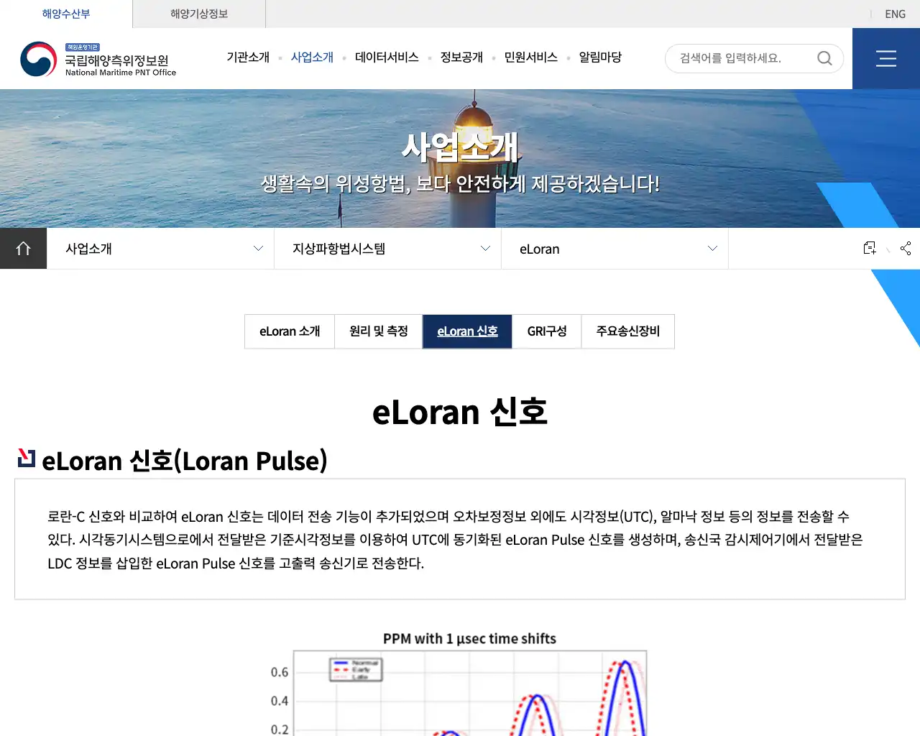Click the home icon in breadcrumb bar

click(23, 249)
